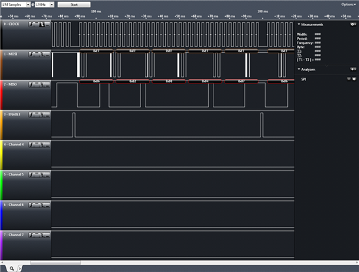Open the SPI analyzer settings gear
The image size is (359, 272).
point(354,79)
